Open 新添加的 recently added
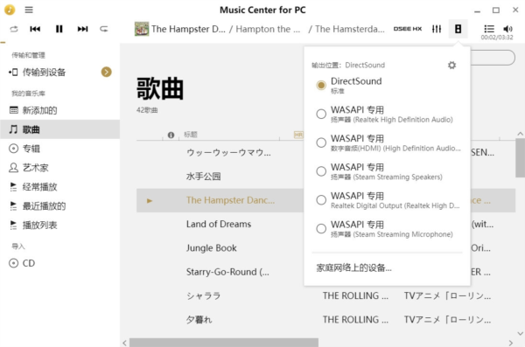 tap(59, 110)
